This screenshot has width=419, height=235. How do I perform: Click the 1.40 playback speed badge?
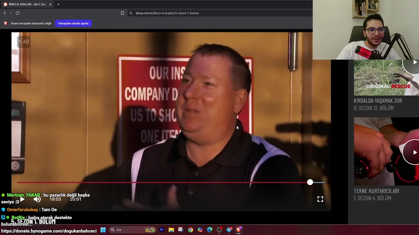(x=24, y=42)
